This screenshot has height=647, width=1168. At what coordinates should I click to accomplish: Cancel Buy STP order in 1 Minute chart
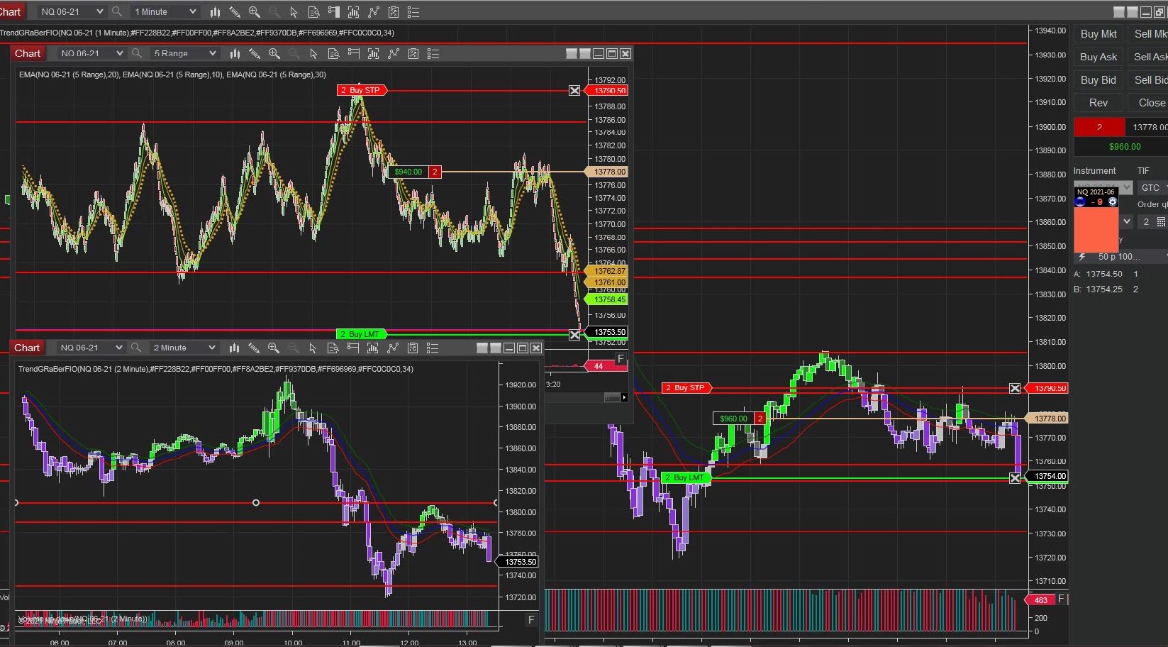tap(1015, 389)
